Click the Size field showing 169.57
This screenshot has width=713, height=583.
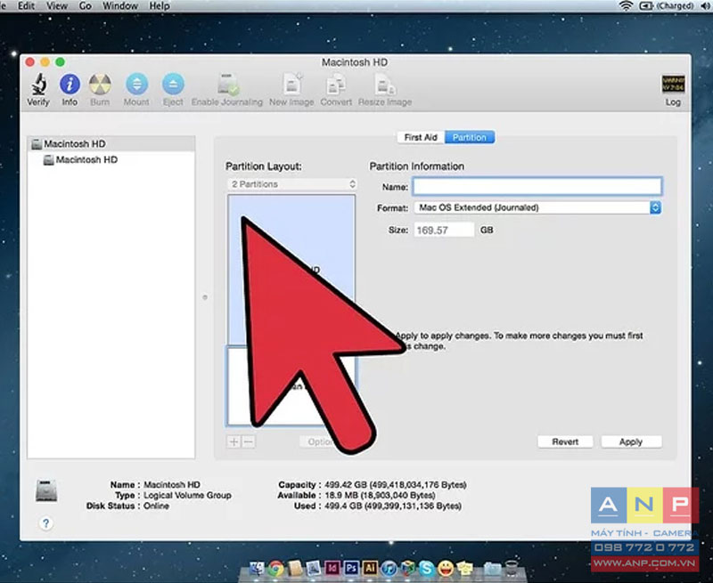tap(444, 230)
